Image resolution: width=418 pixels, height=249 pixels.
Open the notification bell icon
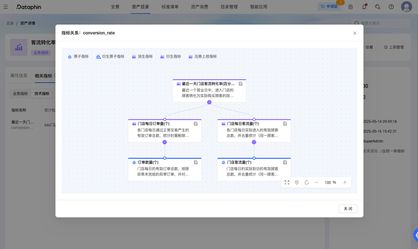point(364,7)
